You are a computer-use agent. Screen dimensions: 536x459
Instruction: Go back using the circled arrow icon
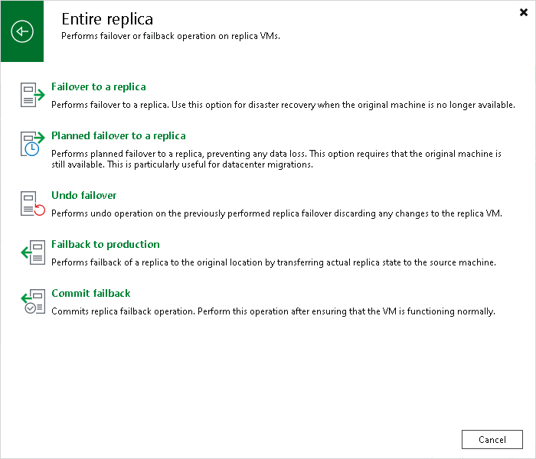(x=22, y=31)
